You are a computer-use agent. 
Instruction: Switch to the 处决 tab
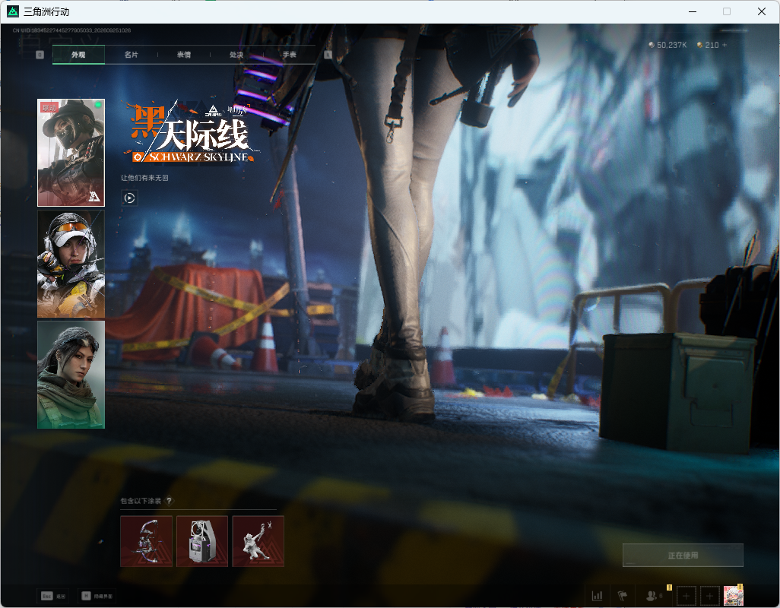point(236,55)
